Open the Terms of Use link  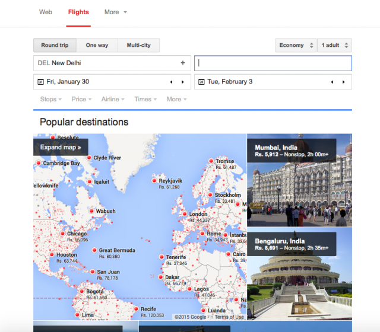[x=229, y=317]
